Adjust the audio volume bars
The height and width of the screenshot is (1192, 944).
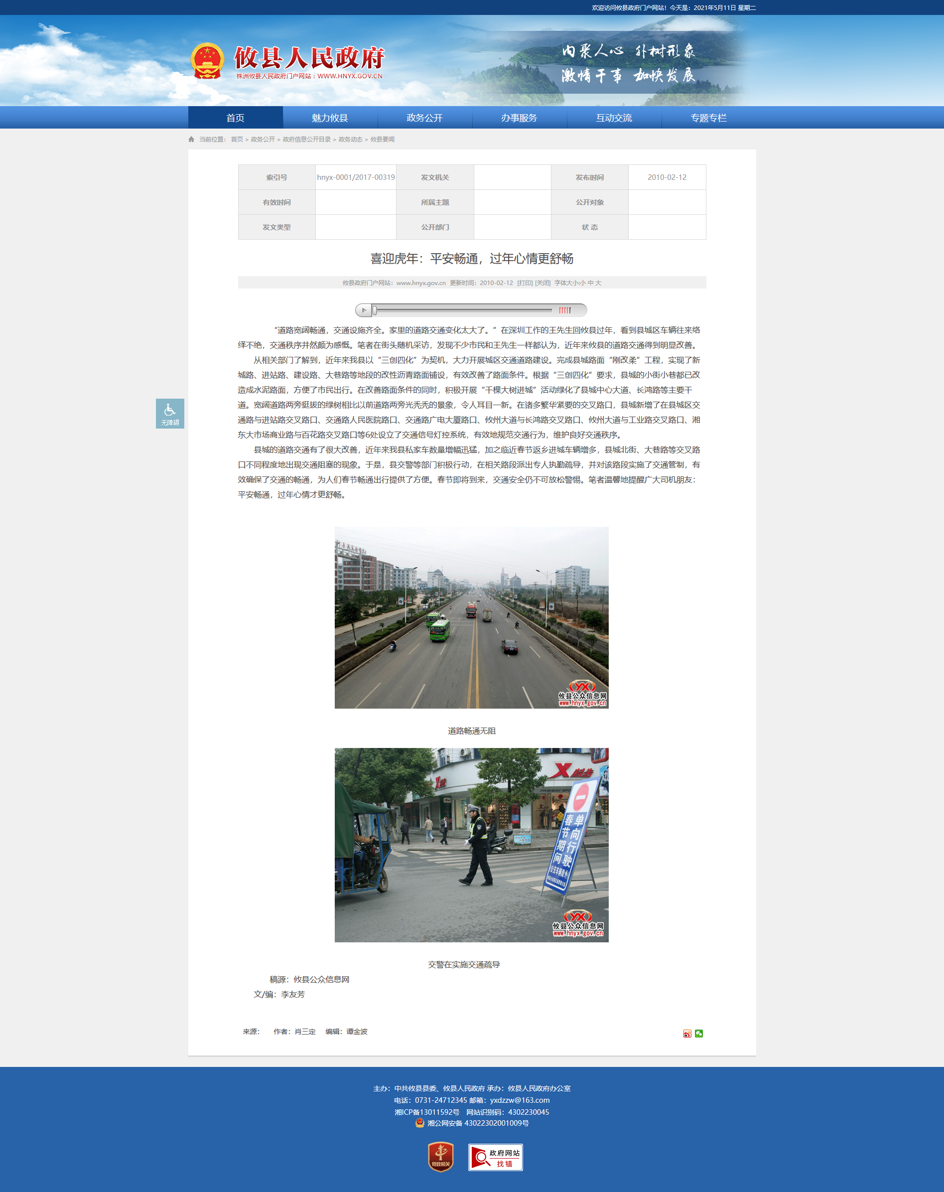[x=564, y=310]
